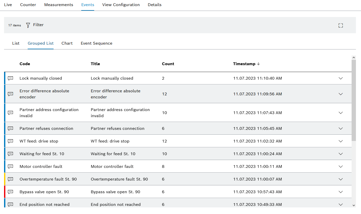
Task: Select the Lock manually closed title cell
Action: 112,78
